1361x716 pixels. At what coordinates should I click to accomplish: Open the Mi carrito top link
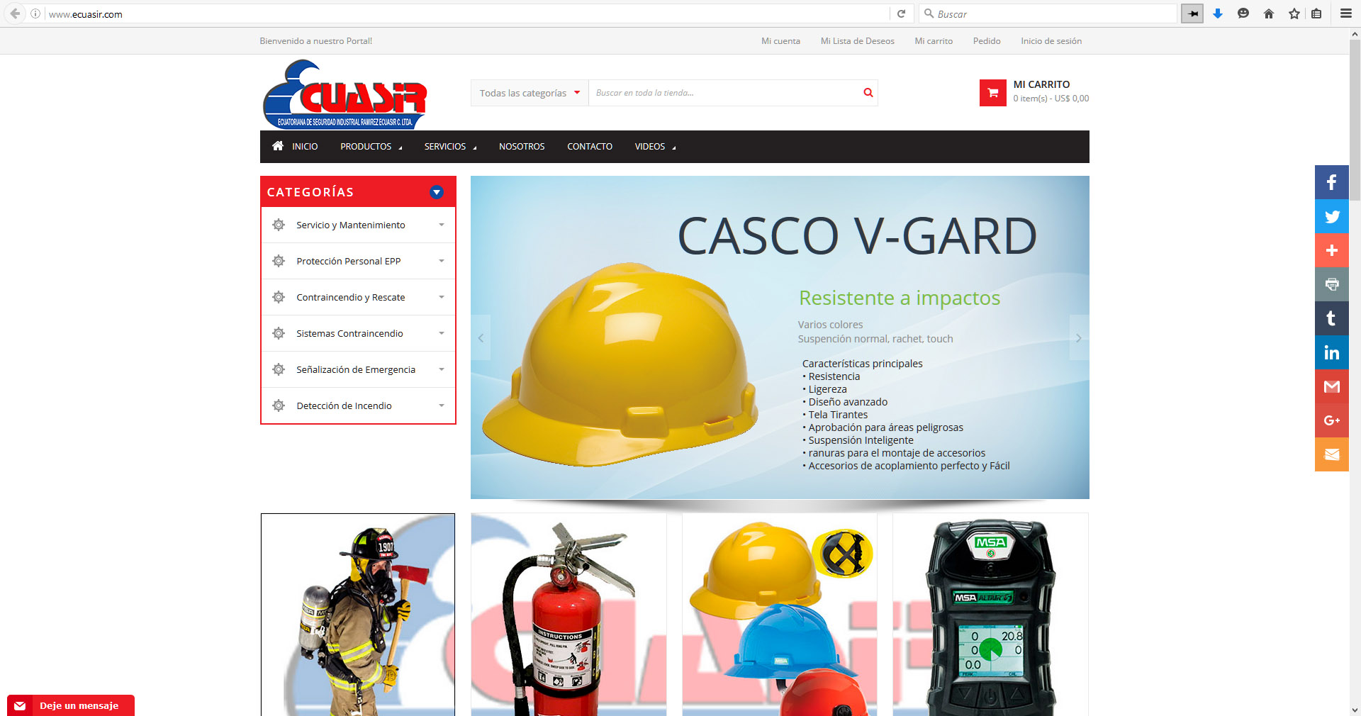tap(934, 41)
